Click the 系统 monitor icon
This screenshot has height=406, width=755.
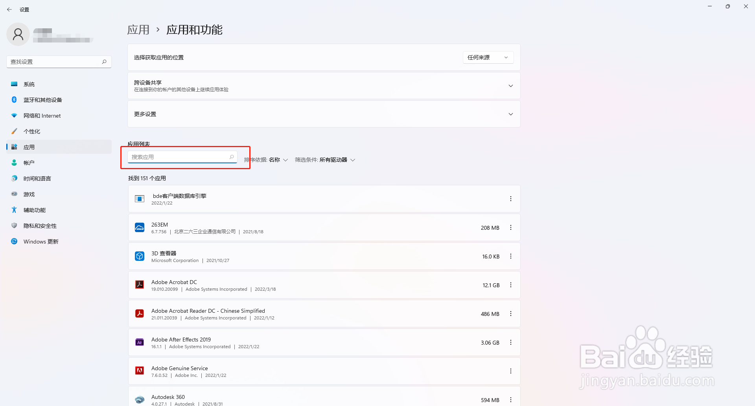point(14,84)
